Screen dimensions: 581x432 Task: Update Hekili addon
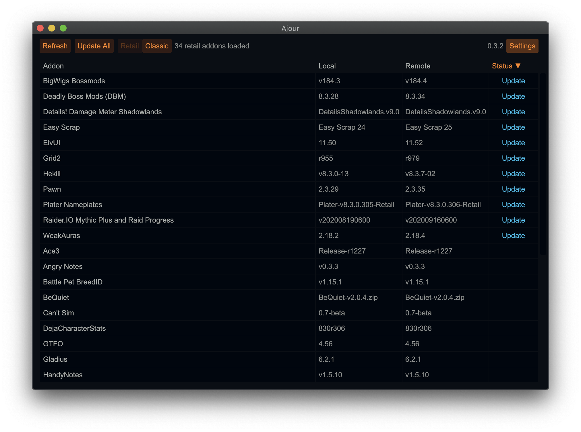tap(513, 174)
